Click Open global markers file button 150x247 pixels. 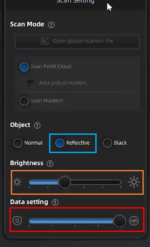point(77,41)
